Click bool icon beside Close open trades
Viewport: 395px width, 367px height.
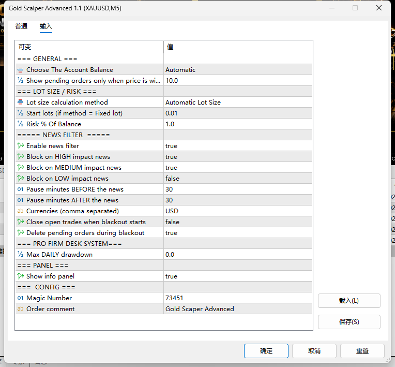[20, 222]
